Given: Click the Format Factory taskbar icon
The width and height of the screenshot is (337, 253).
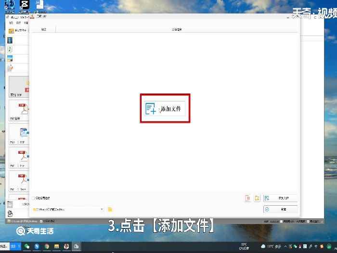Looking at the screenshot, I should (x=76, y=246).
